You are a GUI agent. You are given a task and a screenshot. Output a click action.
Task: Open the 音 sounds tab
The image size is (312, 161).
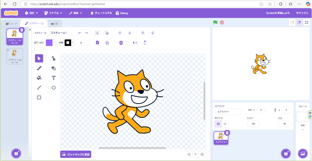point(55,23)
